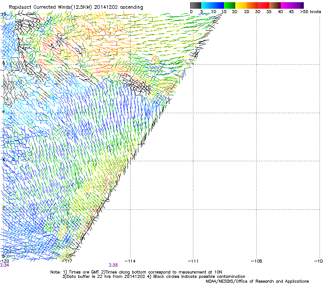The image size is (323, 284).
Task: Click the '>50 knots' legend label
Action: point(310,12)
